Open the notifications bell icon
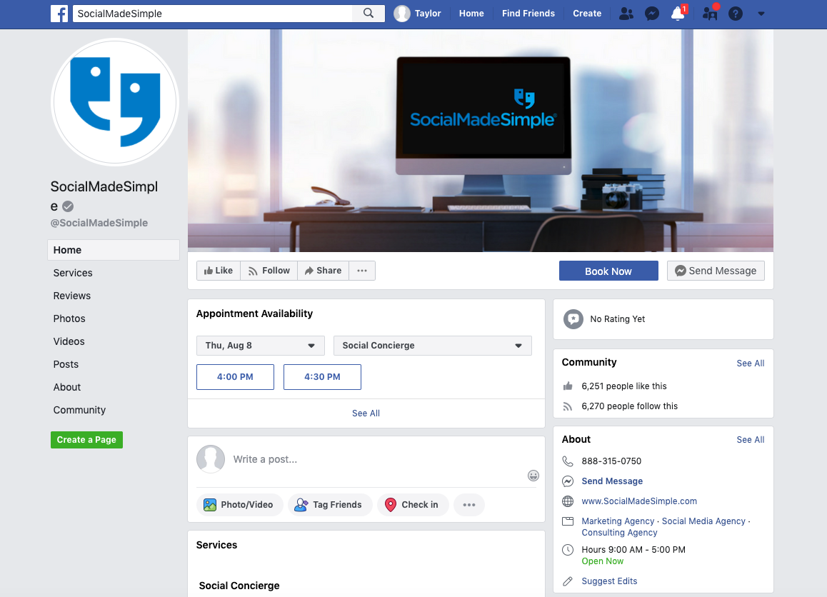The height and width of the screenshot is (597, 827). [x=678, y=13]
